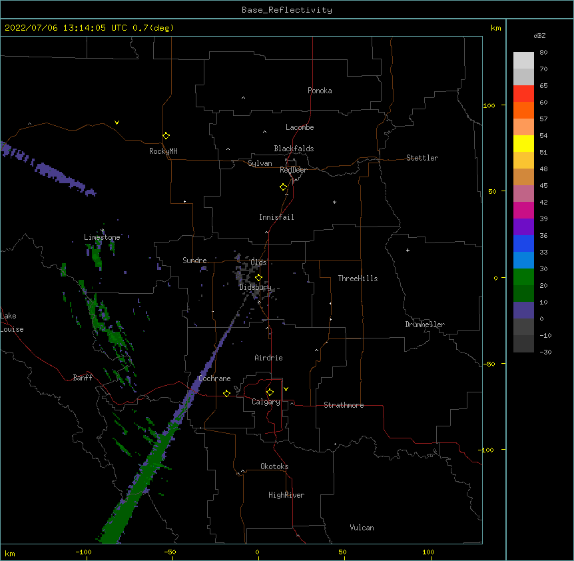Click the dBZ legend heading
Image resolution: width=574 pixels, height=561 pixels.
[x=539, y=36]
